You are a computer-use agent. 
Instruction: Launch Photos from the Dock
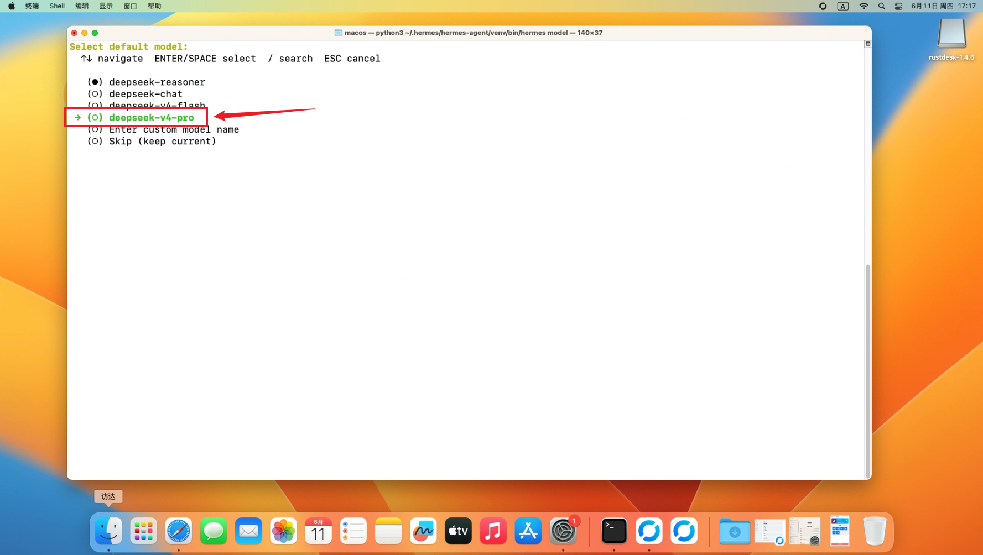[x=283, y=531]
